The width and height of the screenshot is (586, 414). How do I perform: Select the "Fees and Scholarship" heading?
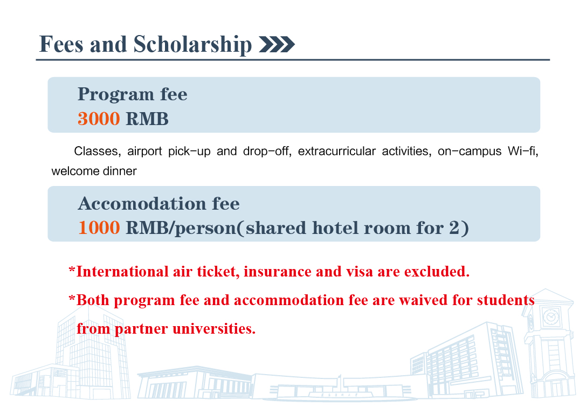click(146, 44)
